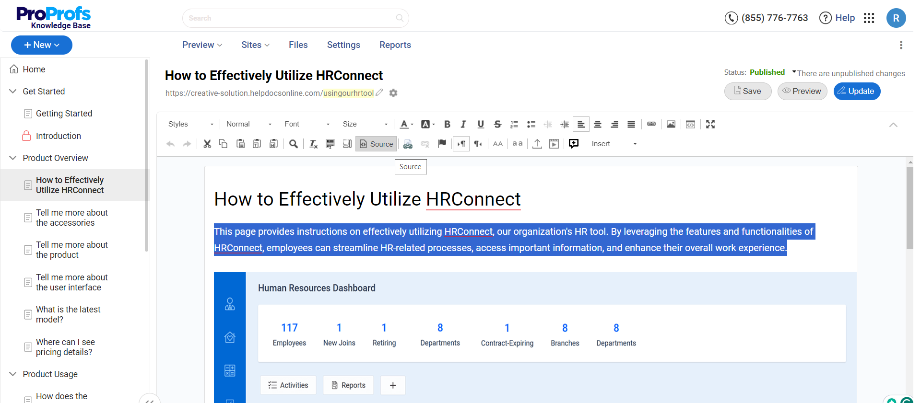
Task: Open the Preview menu
Action: coord(202,45)
